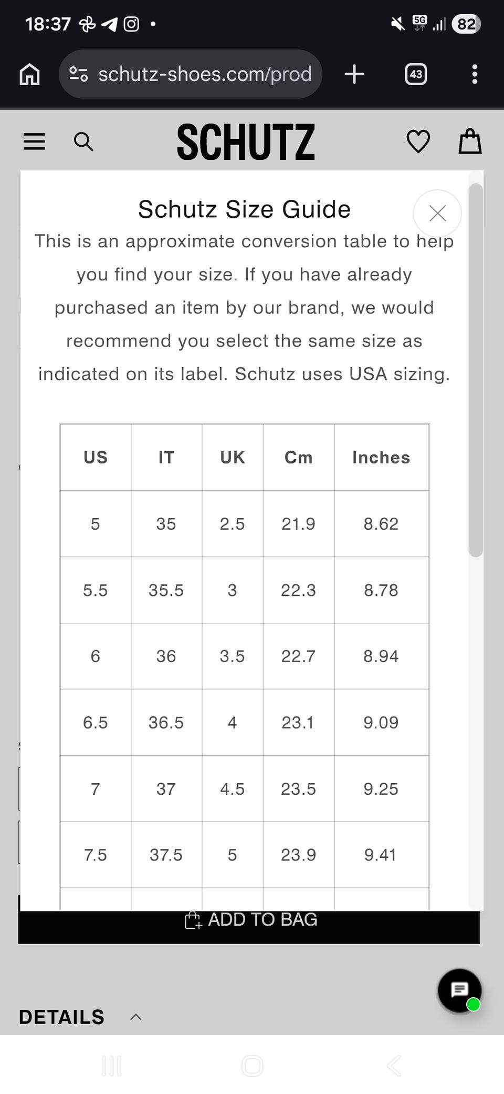The width and height of the screenshot is (504, 1094).
Task: Open the tab switcher showing 43
Action: [416, 74]
